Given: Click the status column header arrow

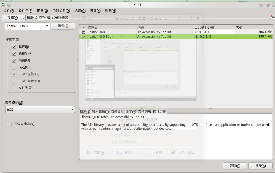Looking at the screenshot, I should [84, 27].
